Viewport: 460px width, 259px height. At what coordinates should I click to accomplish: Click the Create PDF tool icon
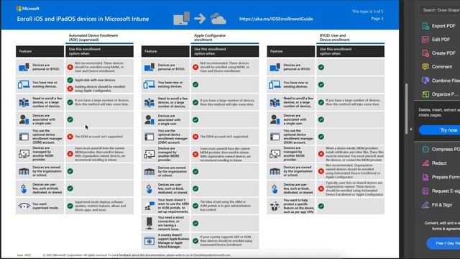pyautogui.click(x=425, y=53)
